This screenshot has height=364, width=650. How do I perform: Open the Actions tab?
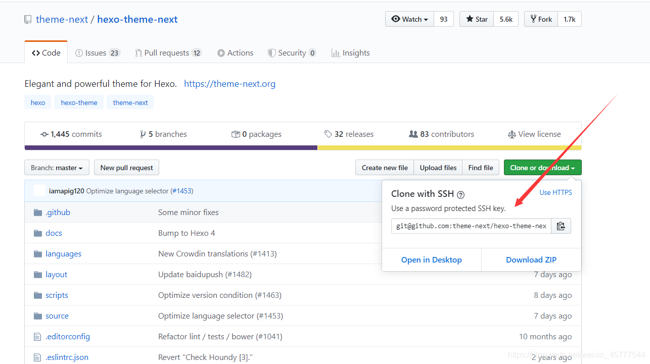pos(235,53)
